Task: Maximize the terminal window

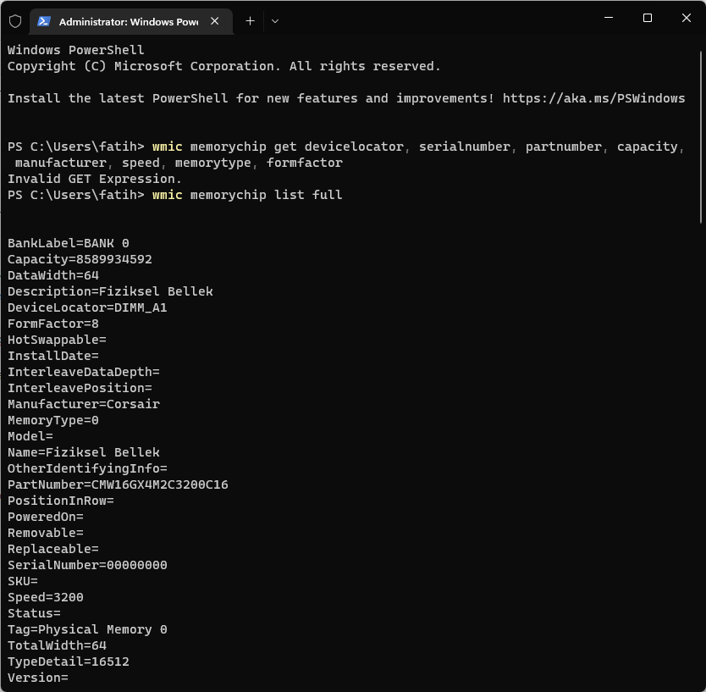Action: [x=647, y=19]
